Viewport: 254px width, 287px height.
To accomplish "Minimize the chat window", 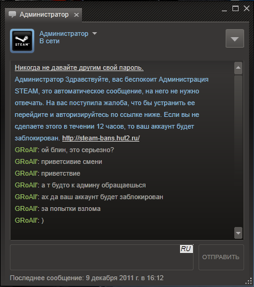I will pos(224,9).
